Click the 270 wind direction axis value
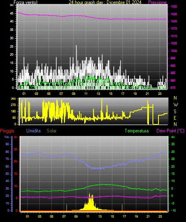The width and height of the screenshot is (186, 222). [x=13, y=105]
